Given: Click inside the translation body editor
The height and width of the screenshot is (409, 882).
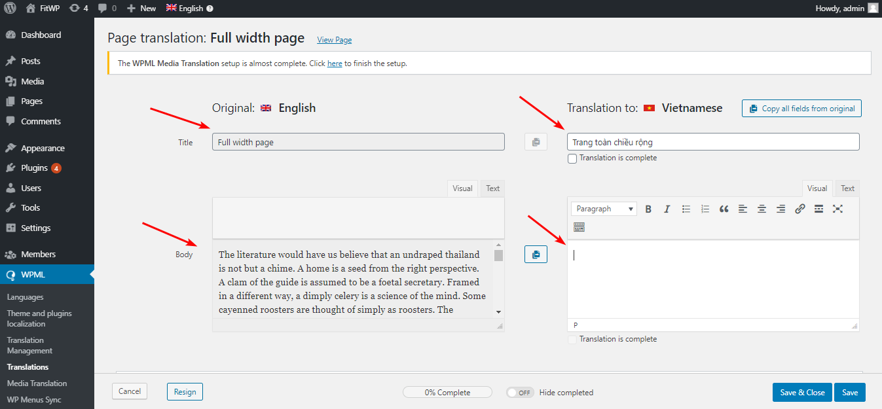Looking at the screenshot, I should [713, 279].
